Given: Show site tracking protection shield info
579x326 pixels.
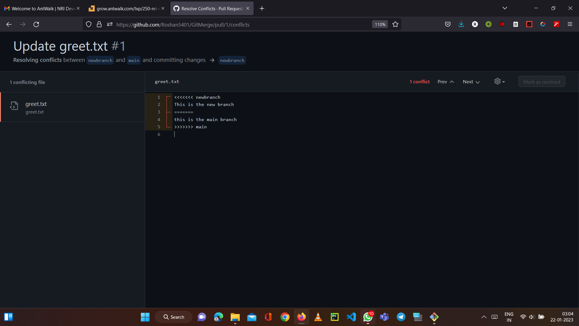Looking at the screenshot, I should tap(89, 24).
